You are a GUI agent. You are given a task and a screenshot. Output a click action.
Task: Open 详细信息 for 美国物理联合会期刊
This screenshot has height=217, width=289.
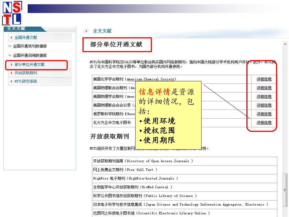click(264, 88)
